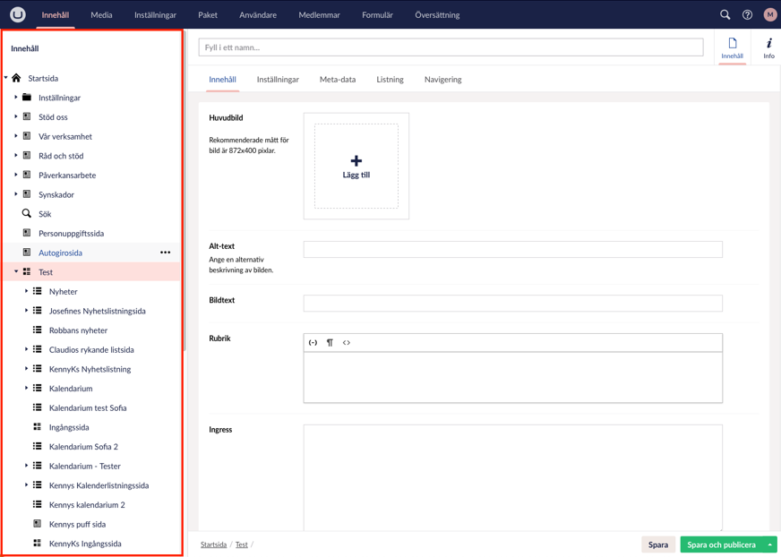
Task: Click the Nyheter list icon
Action: pyautogui.click(x=38, y=291)
